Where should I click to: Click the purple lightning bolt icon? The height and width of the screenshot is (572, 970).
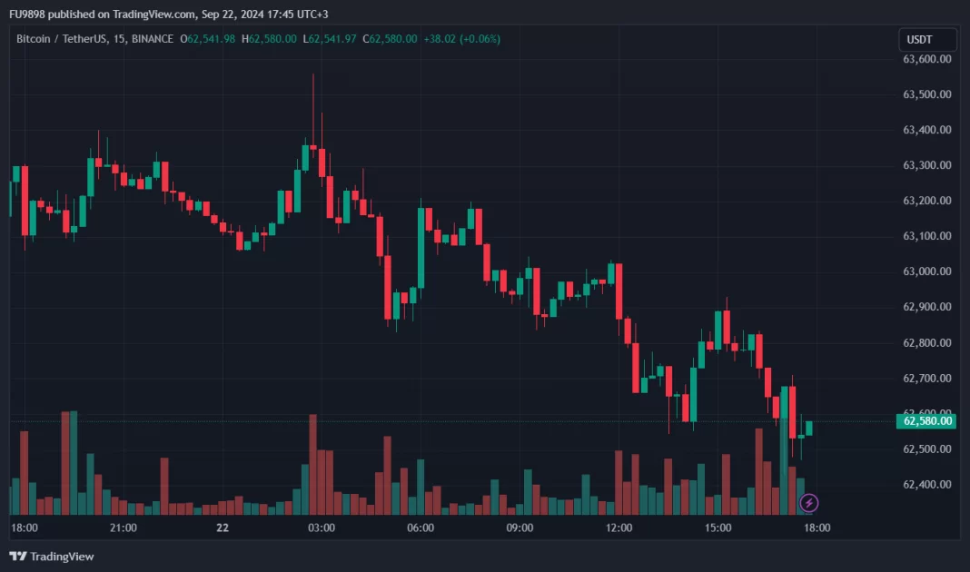[808, 502]
